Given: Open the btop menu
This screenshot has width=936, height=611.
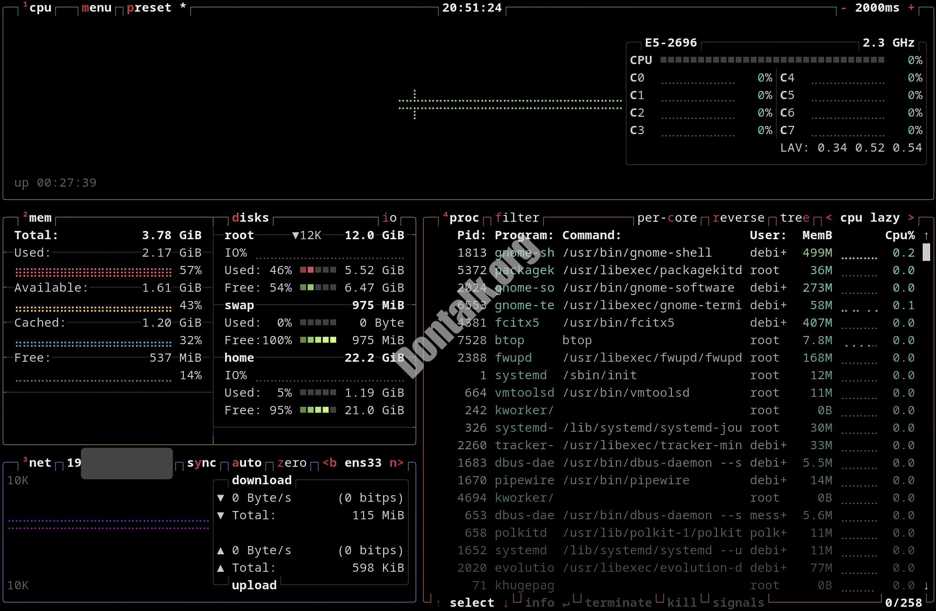Looking at the screenshot, I should [97, 8].
